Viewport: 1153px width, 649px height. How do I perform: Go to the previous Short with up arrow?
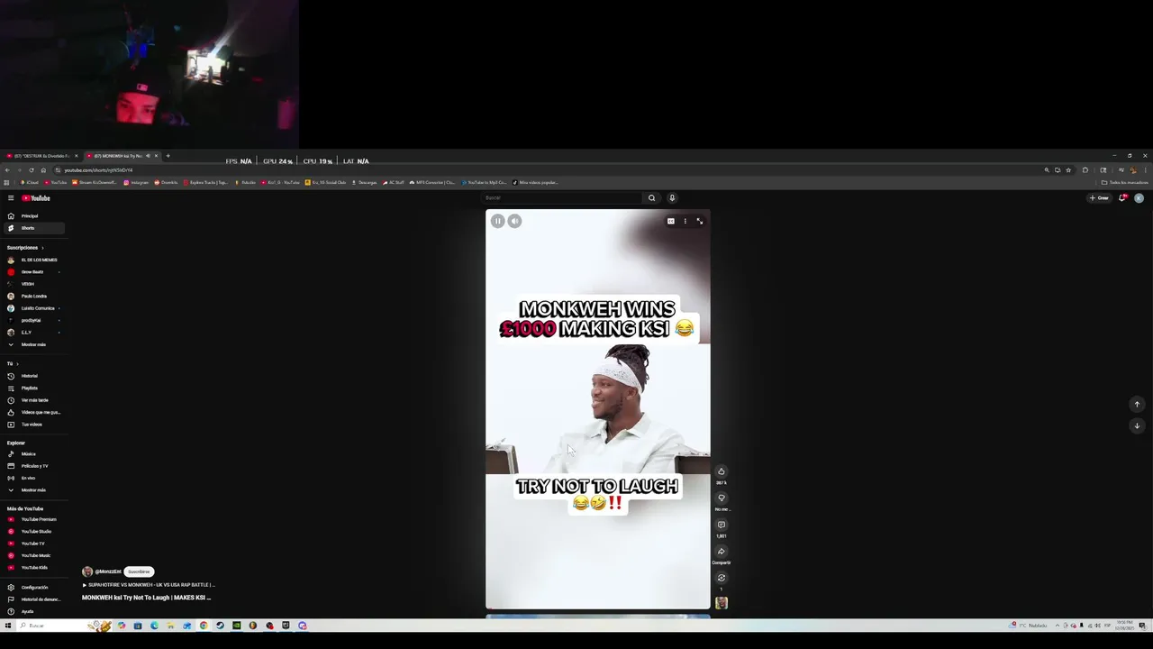(1137, 404)
